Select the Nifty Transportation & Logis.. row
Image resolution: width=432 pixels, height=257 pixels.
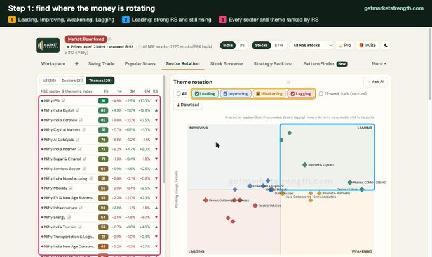point(100,237)
